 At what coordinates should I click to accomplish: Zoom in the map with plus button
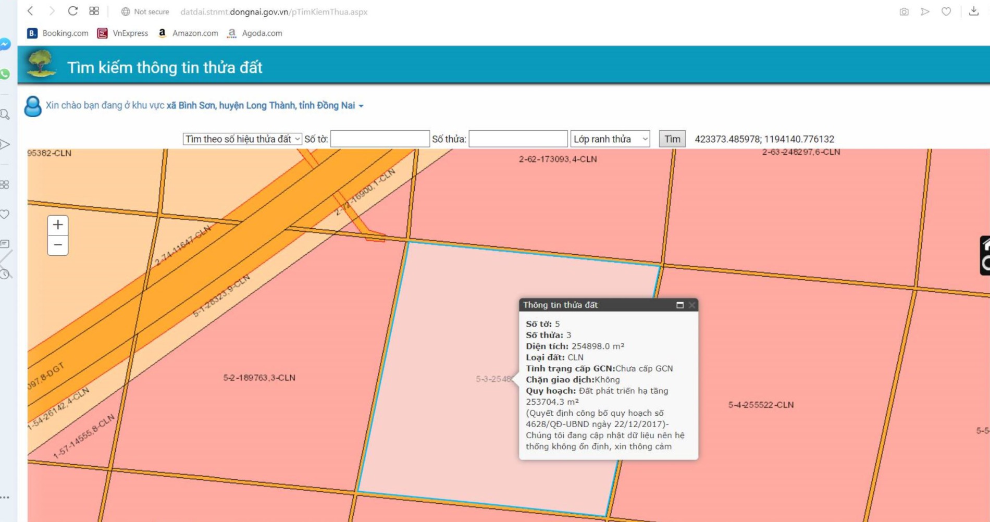58,225
